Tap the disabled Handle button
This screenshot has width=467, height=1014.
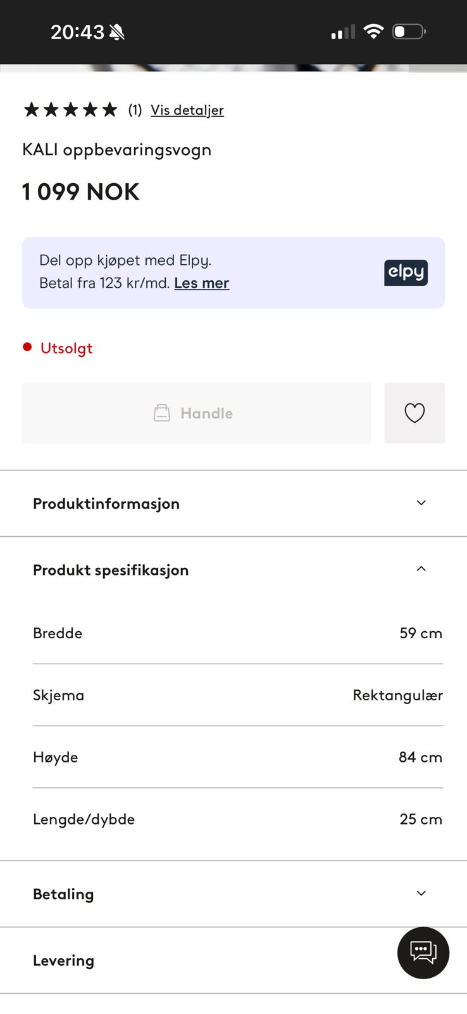point(196,413)
